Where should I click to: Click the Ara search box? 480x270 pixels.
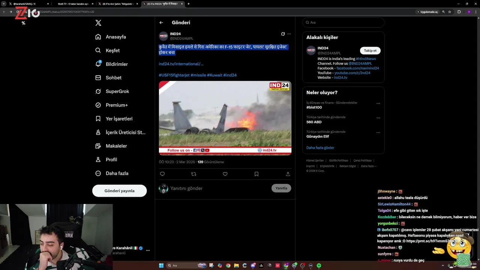pos(343,22)
